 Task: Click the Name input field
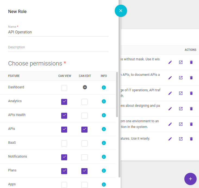(58, 32)
